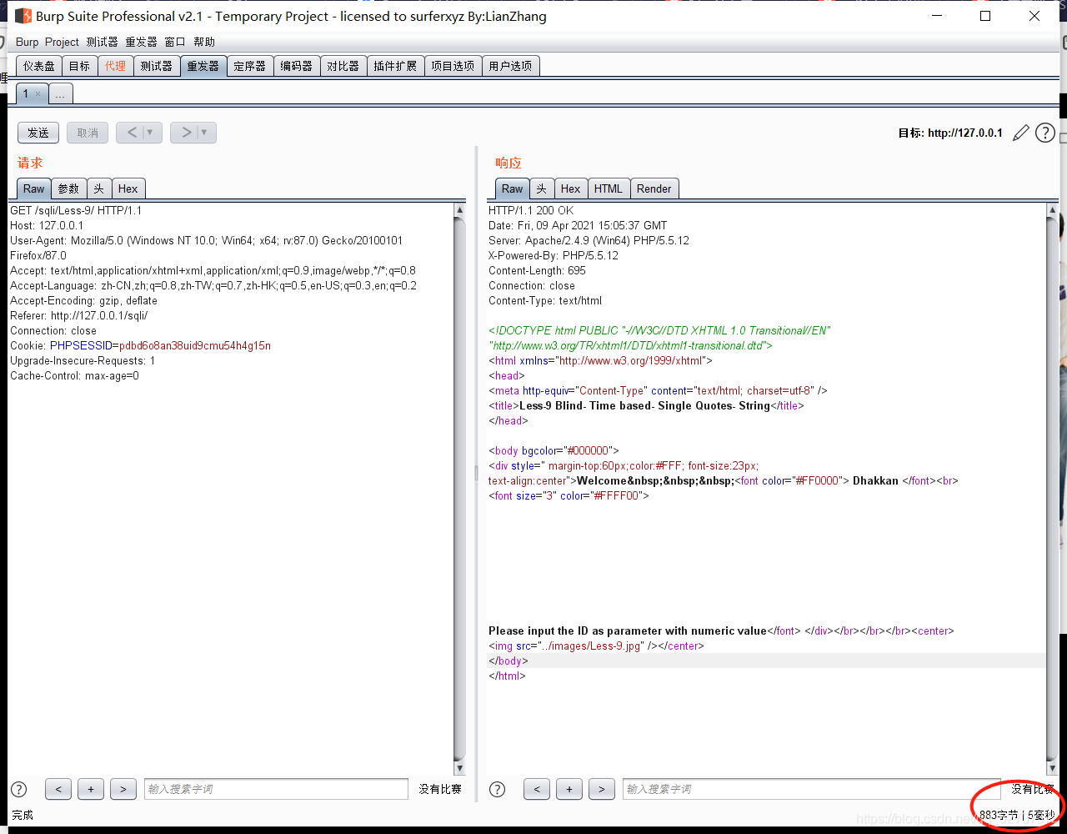
Task: Switch to the 目标 tab
Action: tap(80, 66)
